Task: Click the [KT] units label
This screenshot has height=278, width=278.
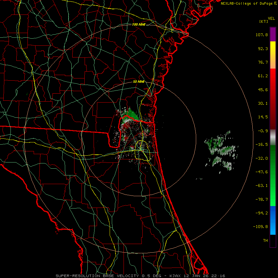Action: coord(264,21)
